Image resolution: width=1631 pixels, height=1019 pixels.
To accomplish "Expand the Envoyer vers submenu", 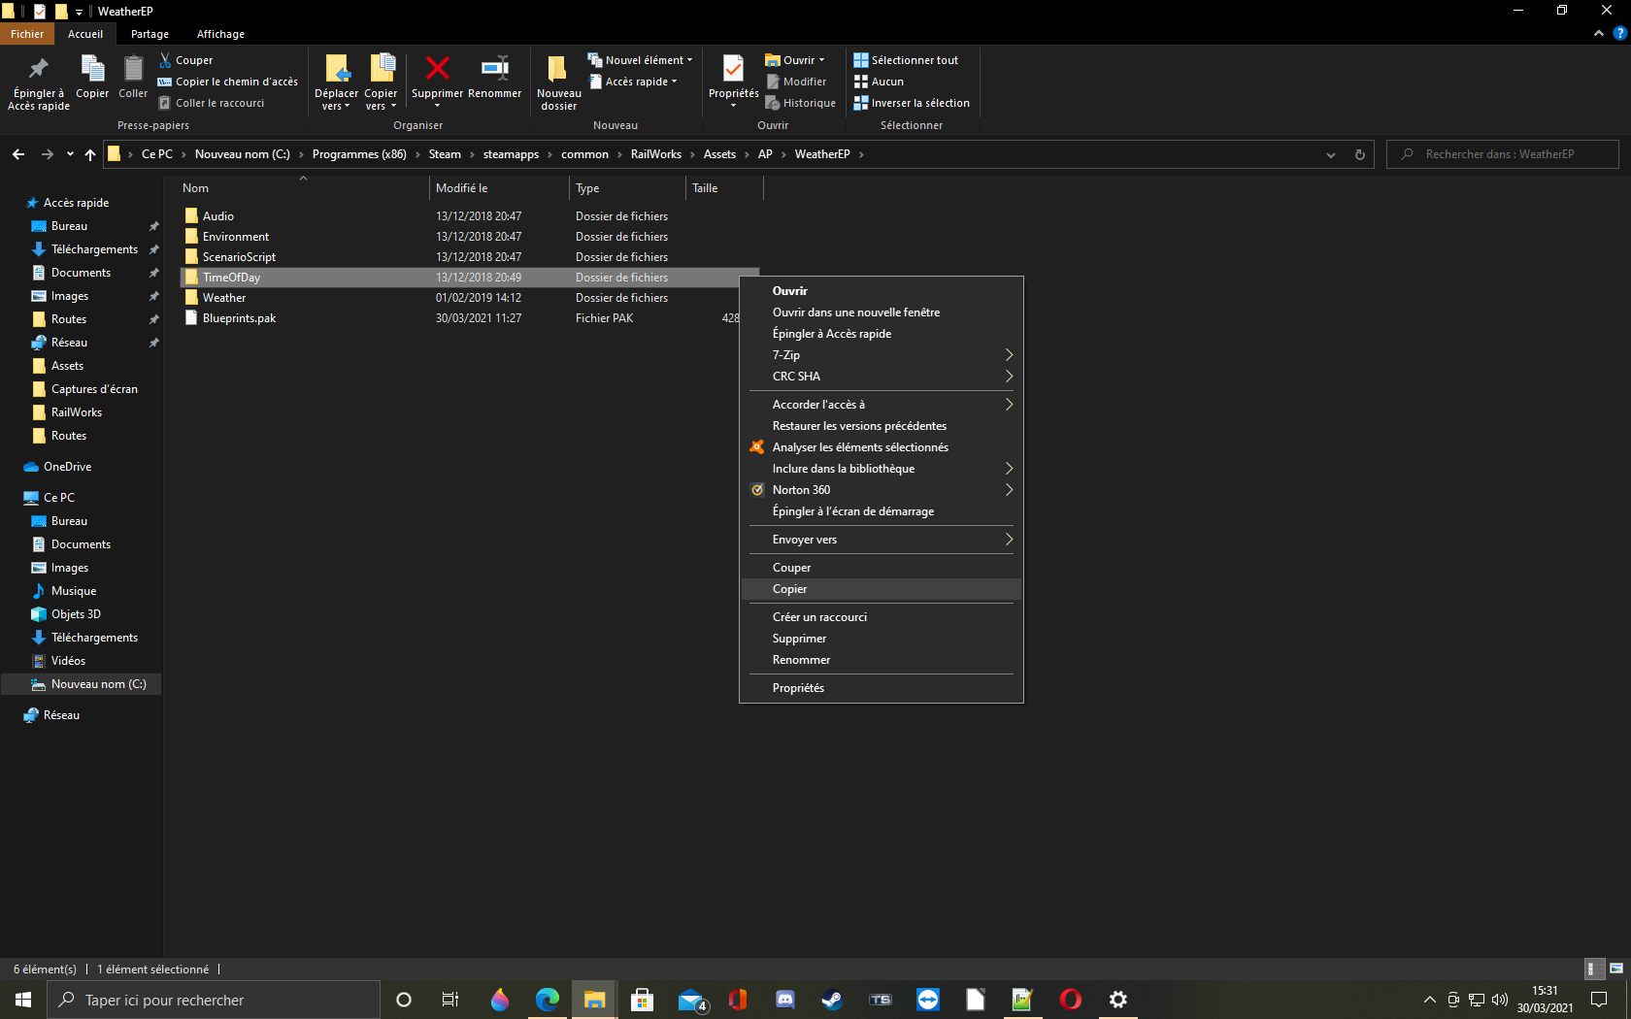I will point(881,540).
